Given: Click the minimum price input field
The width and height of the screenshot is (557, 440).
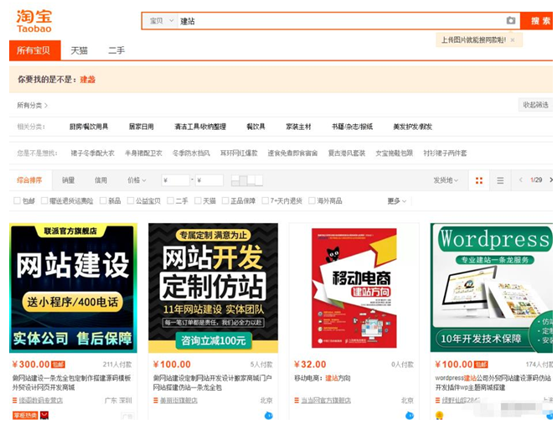Looking at the screenshot, I should 176,180.
